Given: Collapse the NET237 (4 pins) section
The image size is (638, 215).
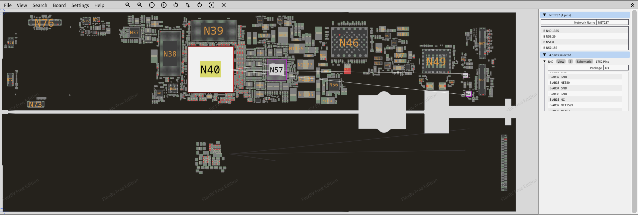Looking at the screenshot, I should [544, 15].
